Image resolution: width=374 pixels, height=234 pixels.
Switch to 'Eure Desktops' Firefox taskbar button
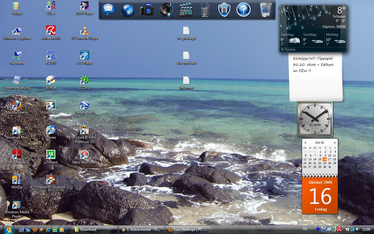188,230
